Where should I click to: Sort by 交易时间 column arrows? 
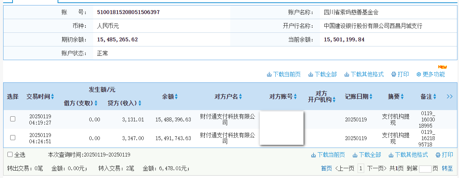[52, 96]
